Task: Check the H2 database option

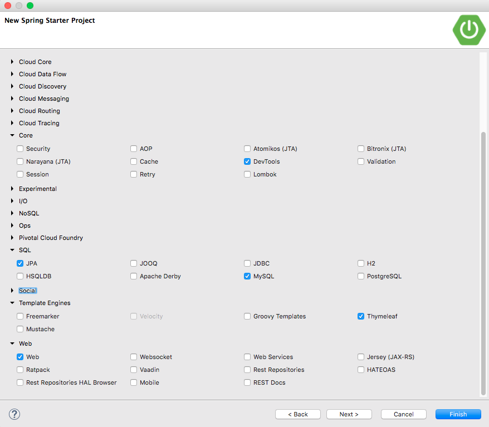Action: [361, 263]
